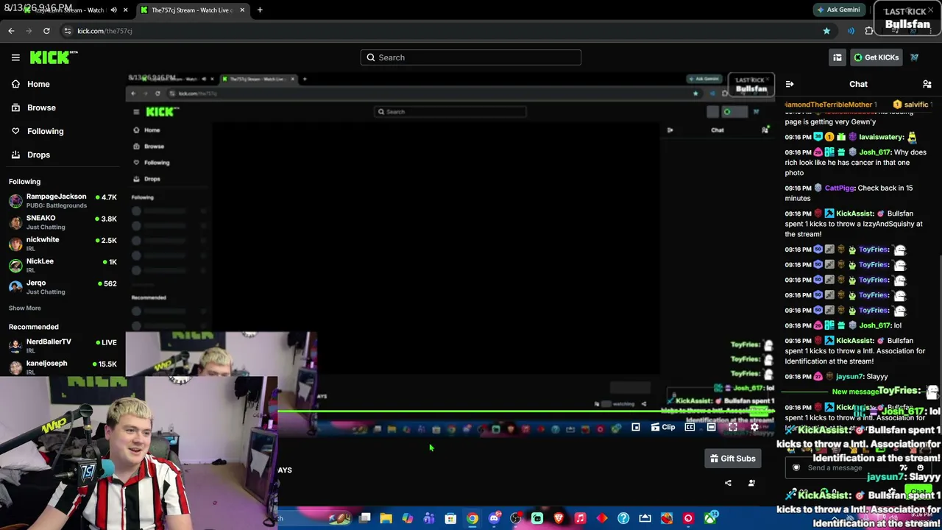This screenshot has width=942, height=530.
Task: Focus the Kick search field
Action: click(471, 57)
